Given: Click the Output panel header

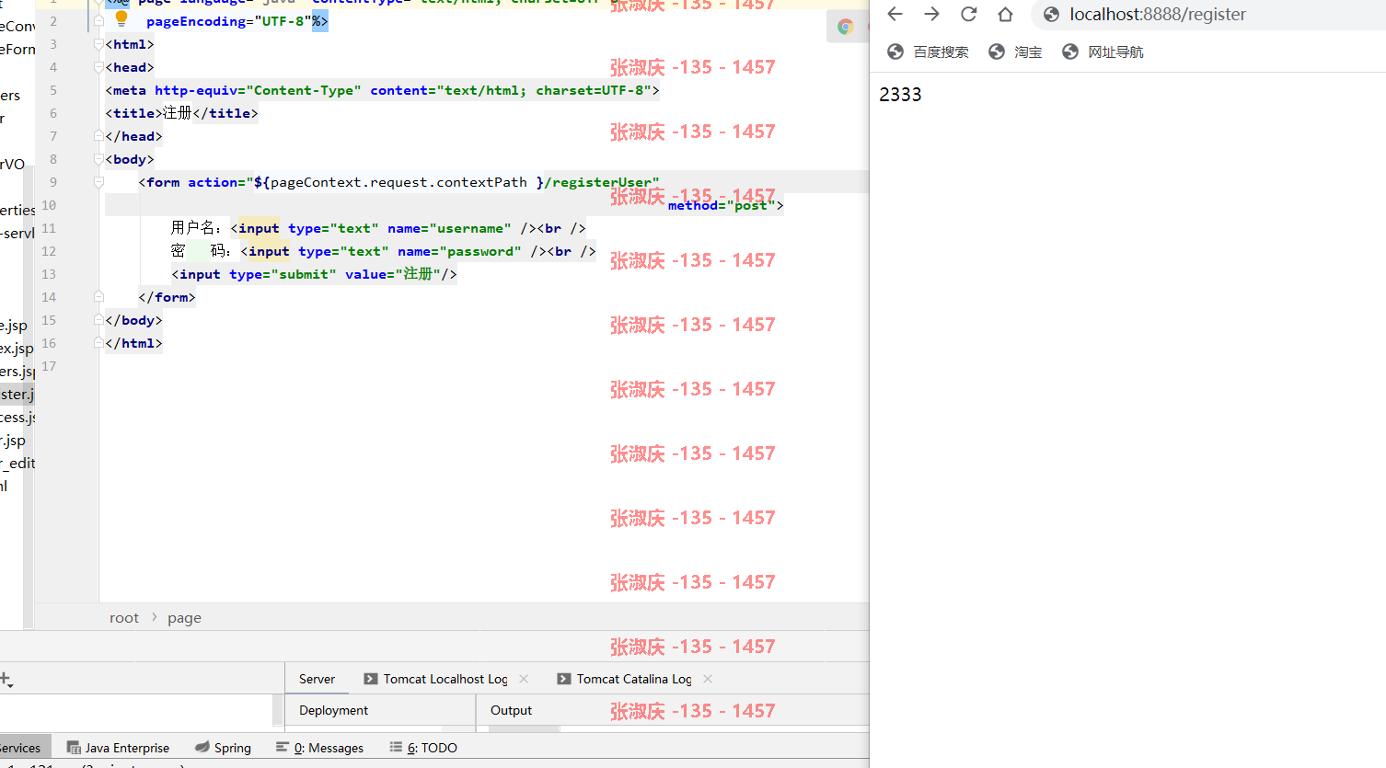Looking at the screenshot, I should (x=511, y=710).
